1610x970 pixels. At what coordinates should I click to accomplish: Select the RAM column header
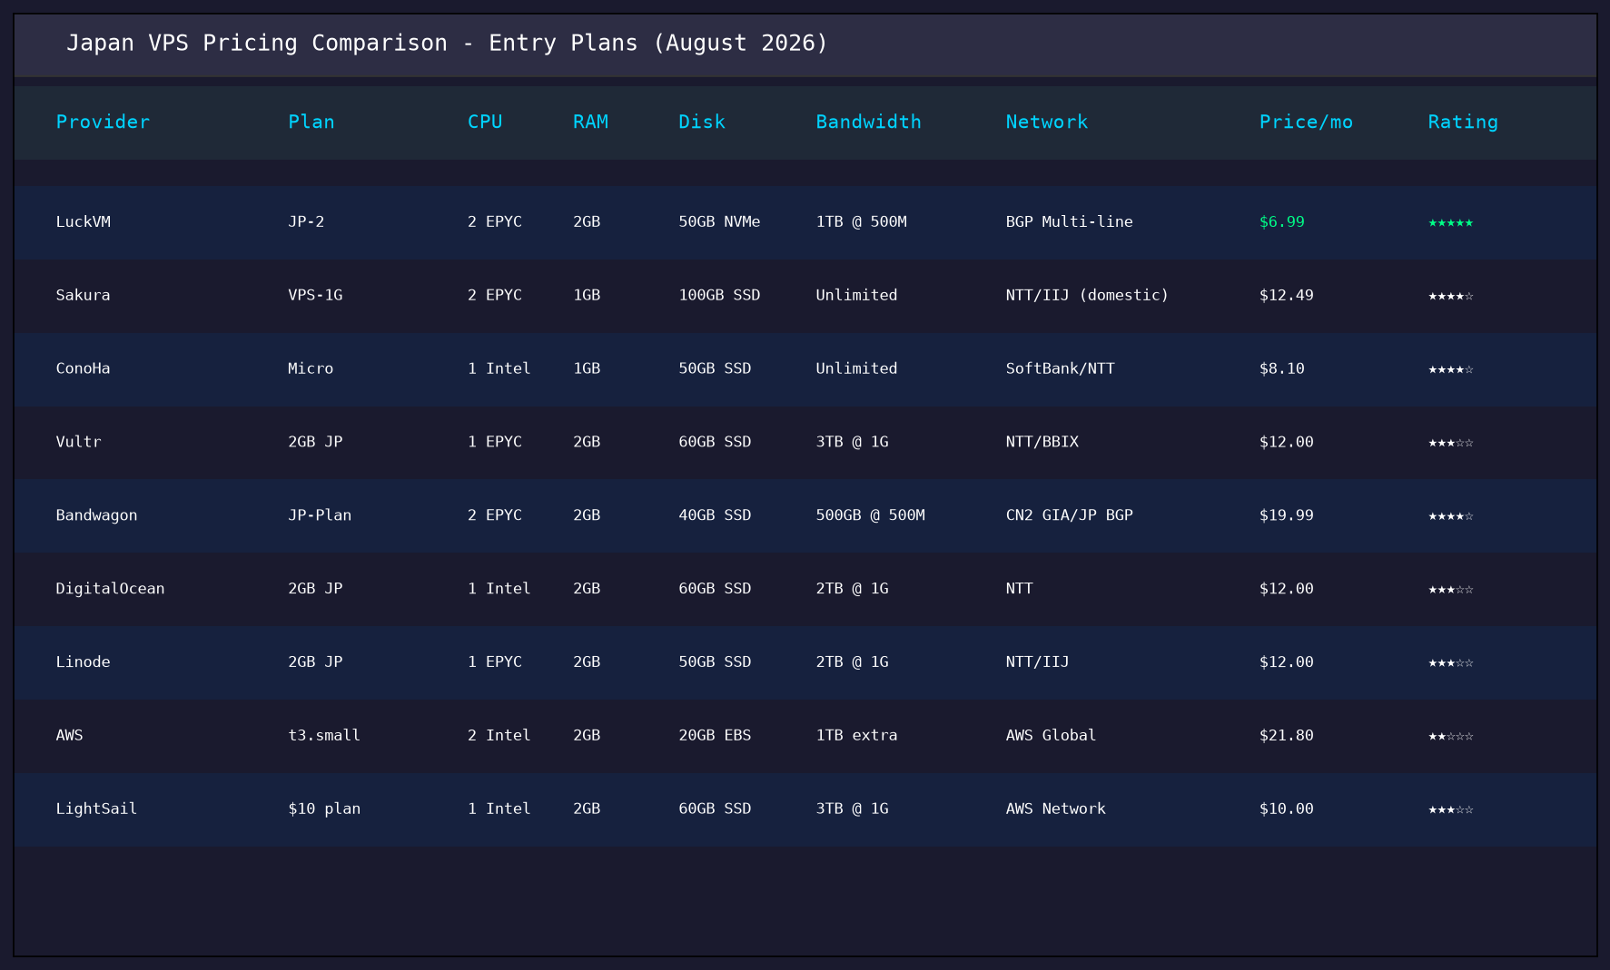point(590,122)
